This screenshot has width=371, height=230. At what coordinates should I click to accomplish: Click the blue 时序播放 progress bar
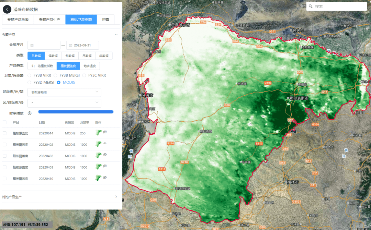(x=76, y=112)
